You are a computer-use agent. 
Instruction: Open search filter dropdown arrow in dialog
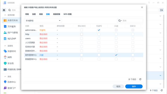click(121, 21)
